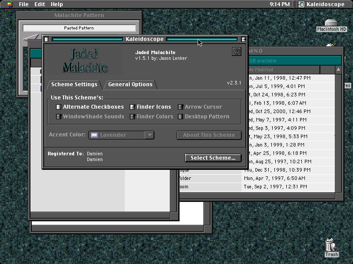Select row dated Jul 5, 1999, 4:01 PM

coord(292,86)
